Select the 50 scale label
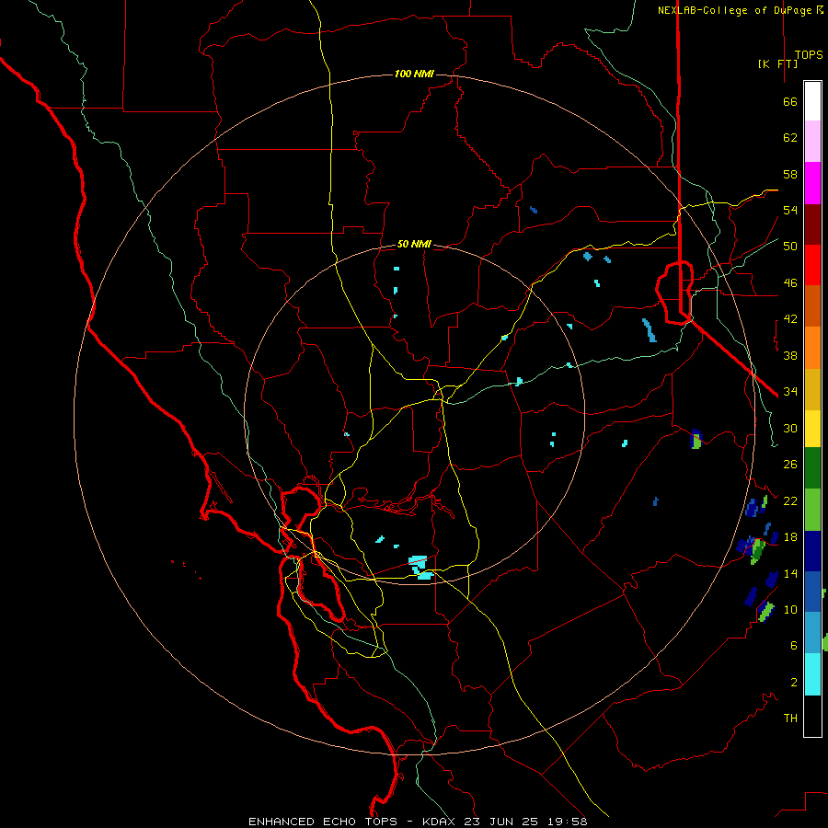The width and height of the screenshot is (828, 828). (790, 246)
